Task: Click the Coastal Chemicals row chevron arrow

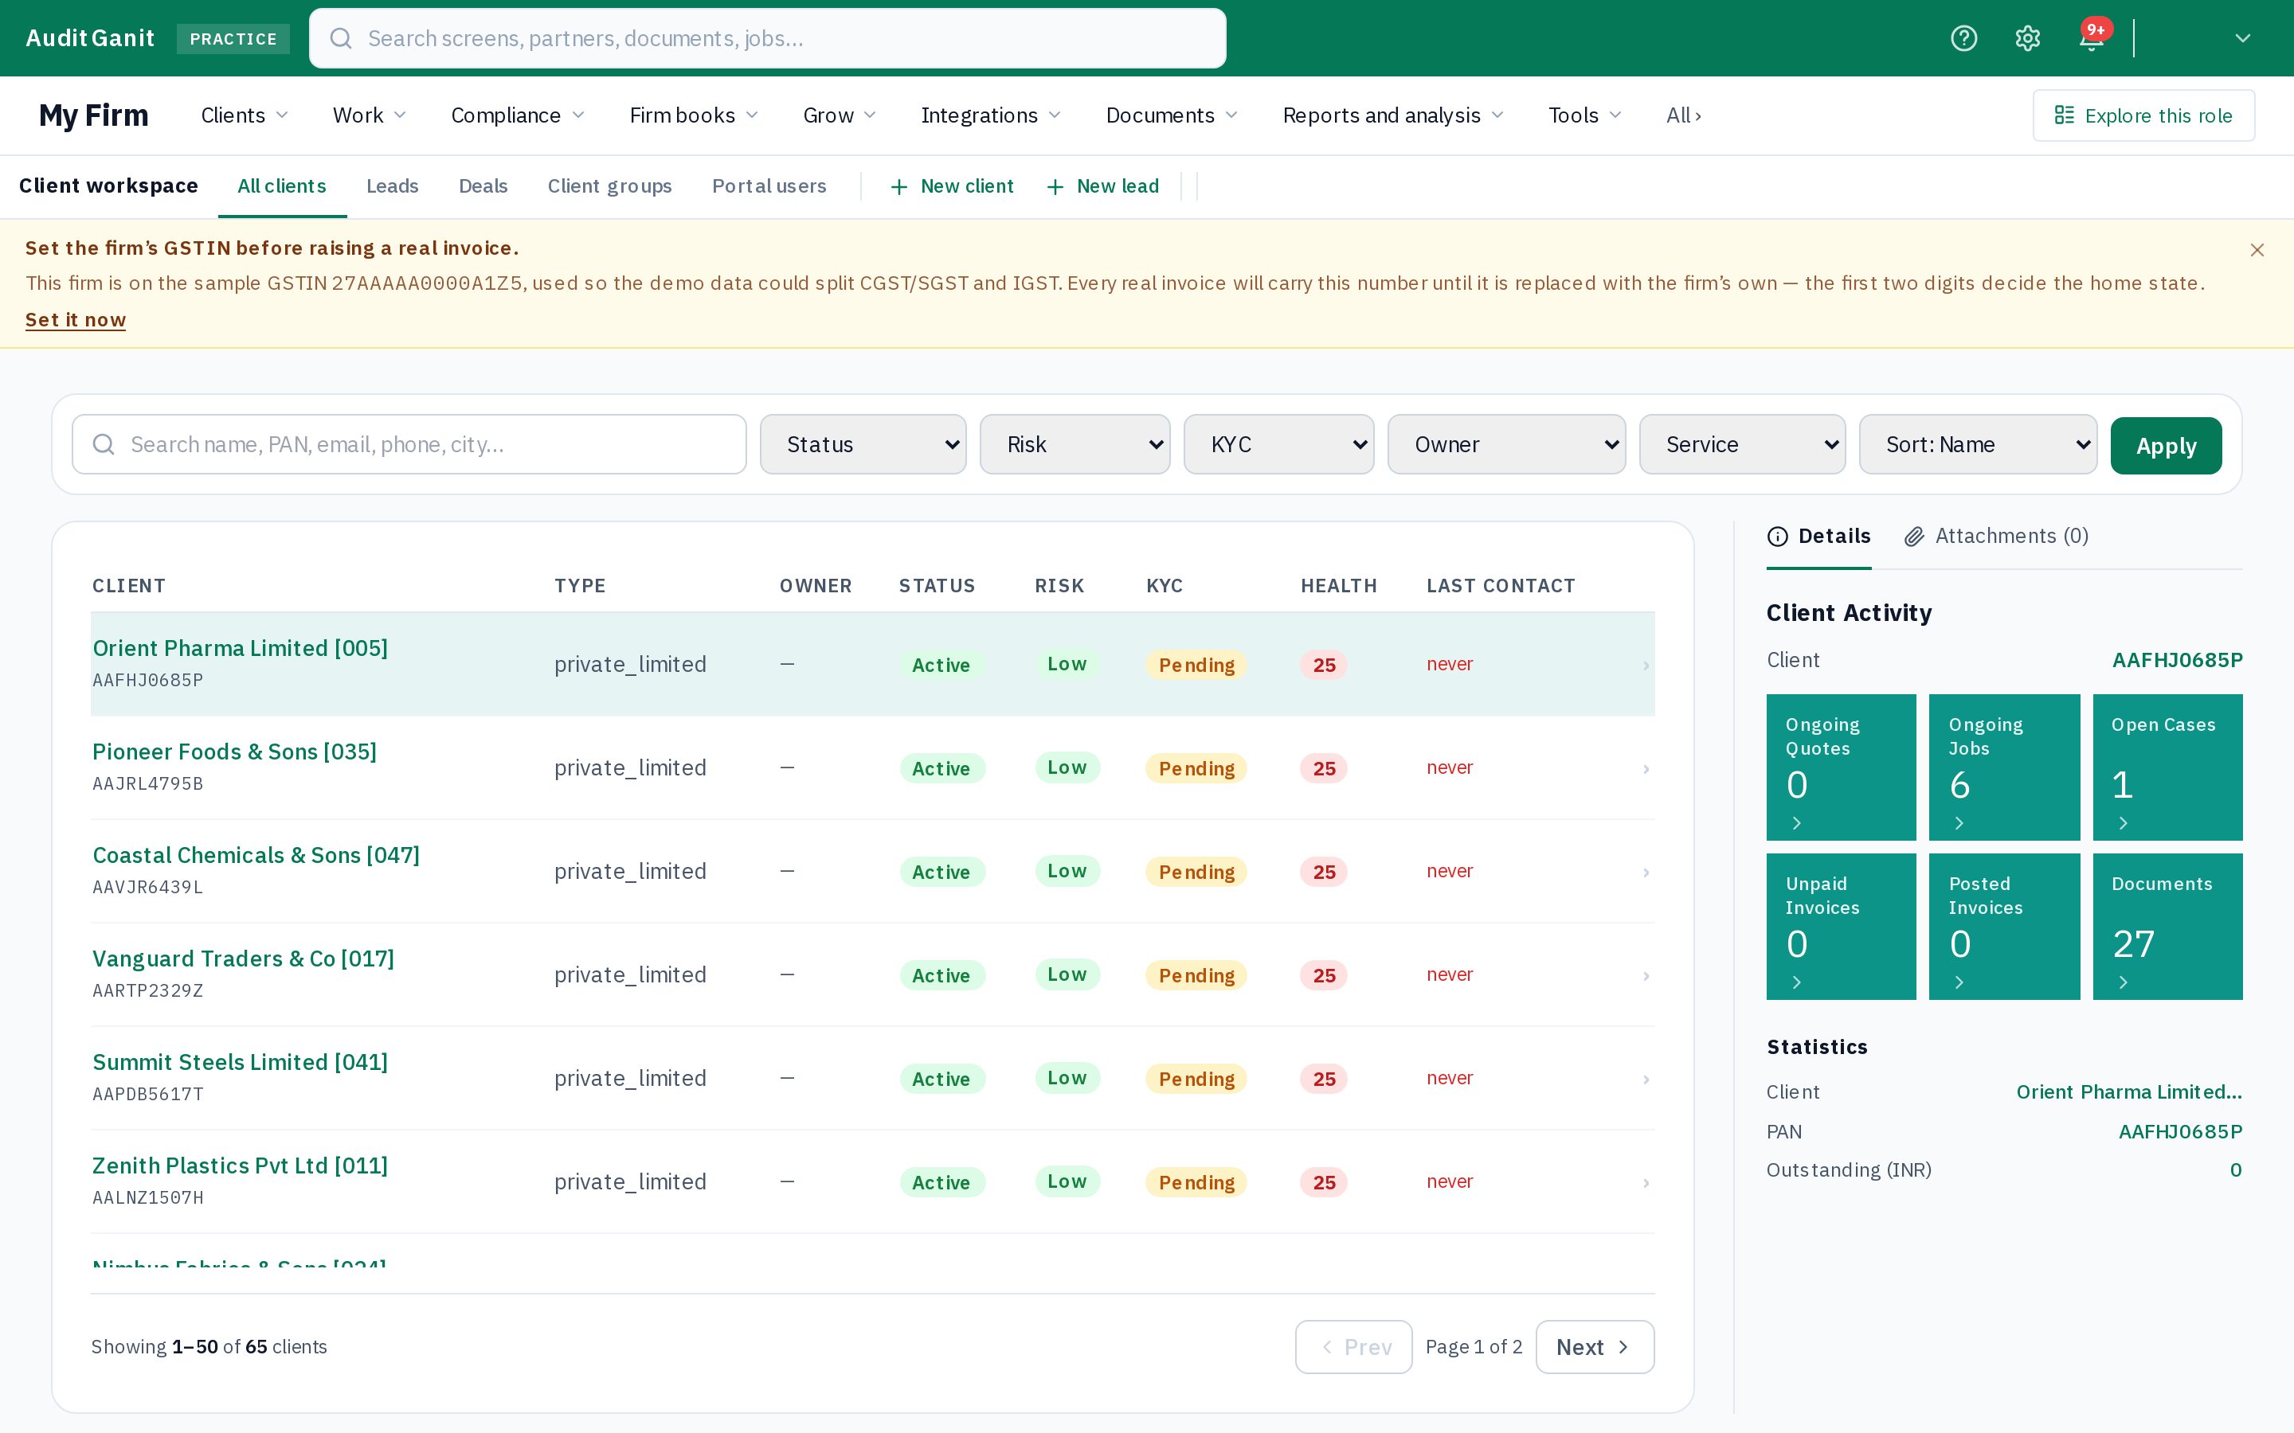Action: (x=1646, y=872)
